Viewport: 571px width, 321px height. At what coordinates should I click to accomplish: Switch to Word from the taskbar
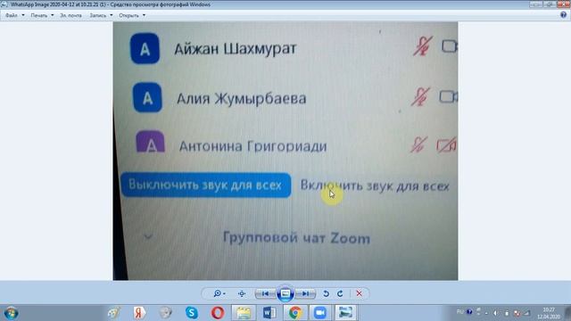269,313
